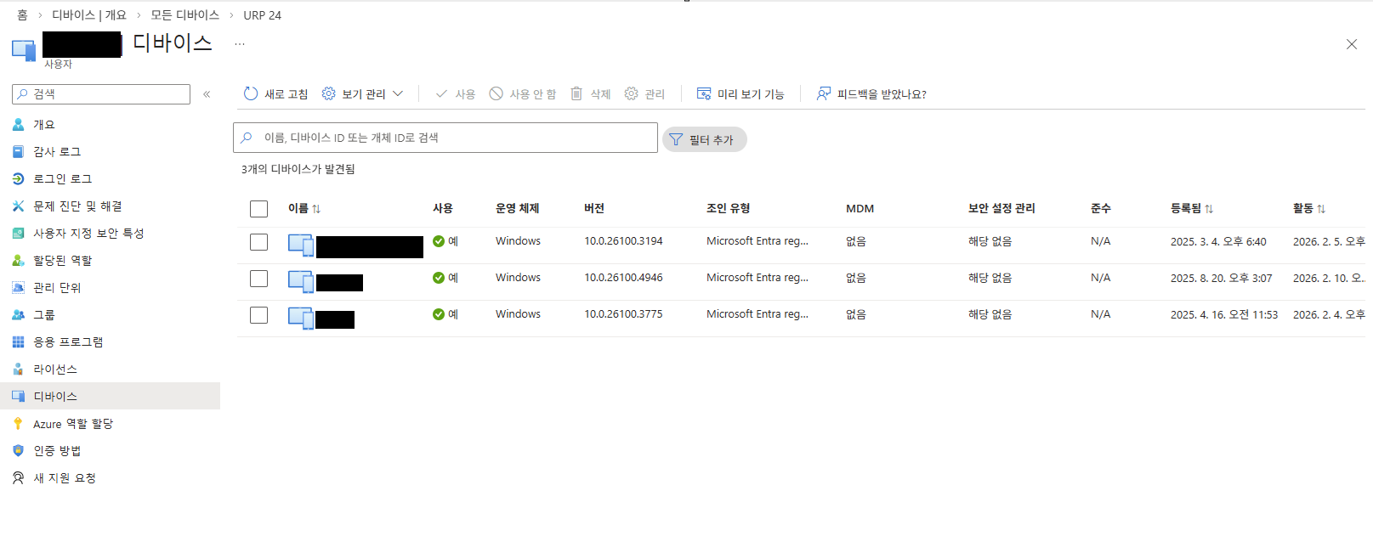Go to 홈 breadcrumb
Screen dimensions: 1373x553
(x=22, y=15)
